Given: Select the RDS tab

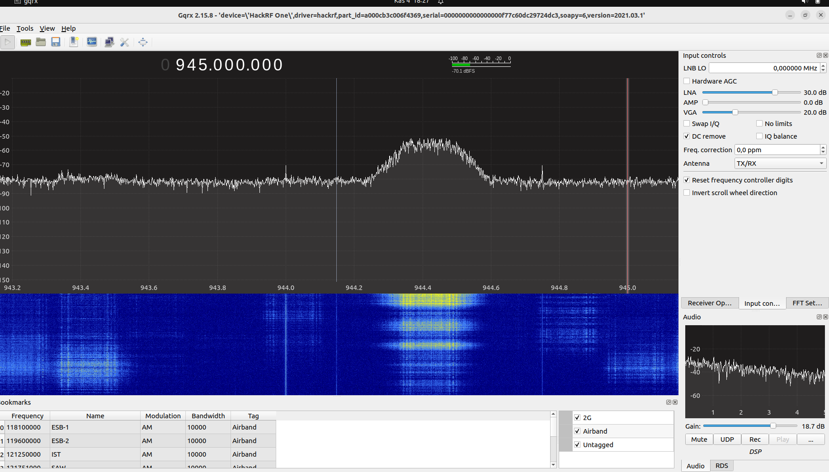Looking at the screenshot, I should tap(721, 466).
